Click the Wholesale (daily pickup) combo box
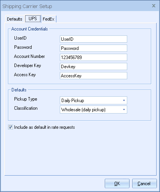The image size is (160, 192). pos(93,110)
